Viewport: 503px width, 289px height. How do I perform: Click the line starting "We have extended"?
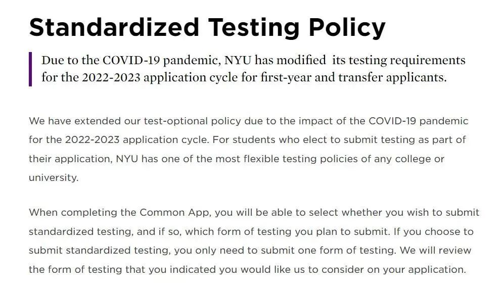coord(249,121)
